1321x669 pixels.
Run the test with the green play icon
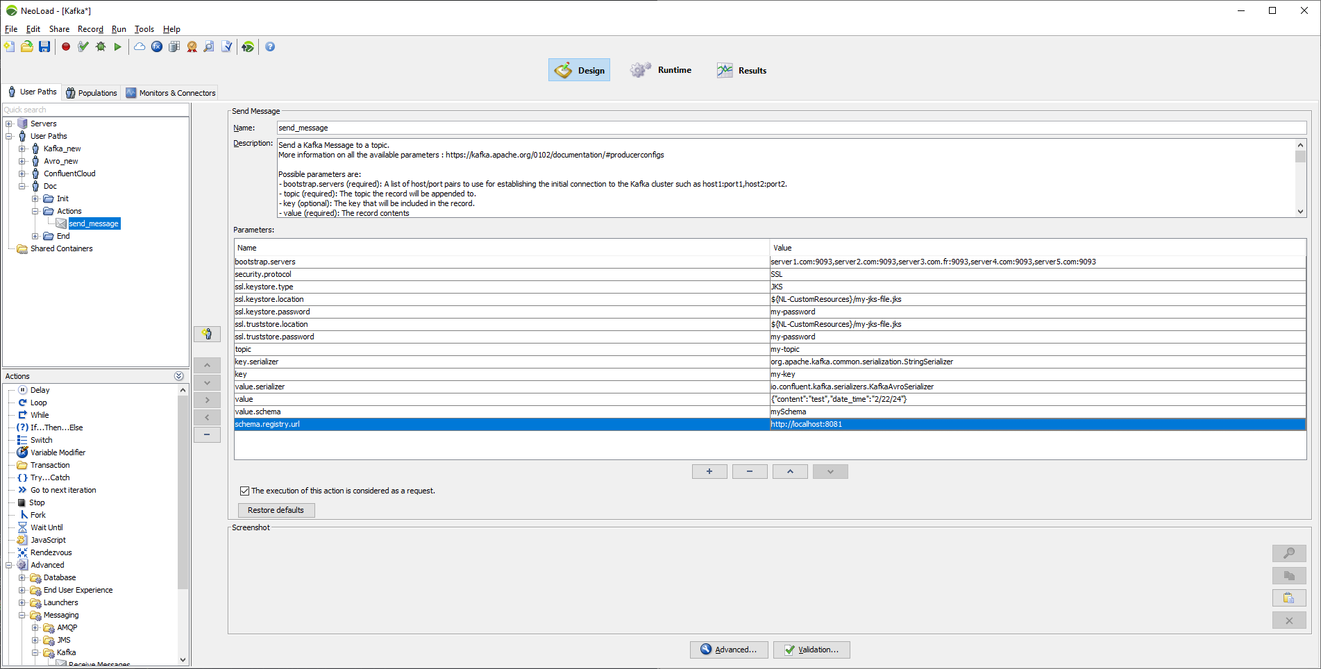(118, 46)
